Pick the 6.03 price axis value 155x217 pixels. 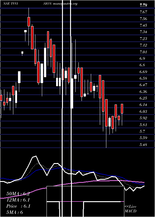pyautogui.click(x=143, y=111)
